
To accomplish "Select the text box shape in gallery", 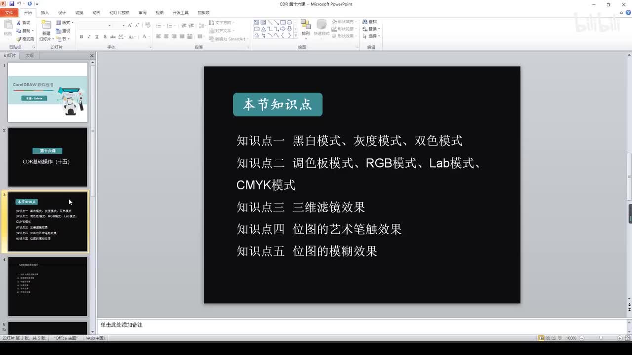I will tap(257, 22).
